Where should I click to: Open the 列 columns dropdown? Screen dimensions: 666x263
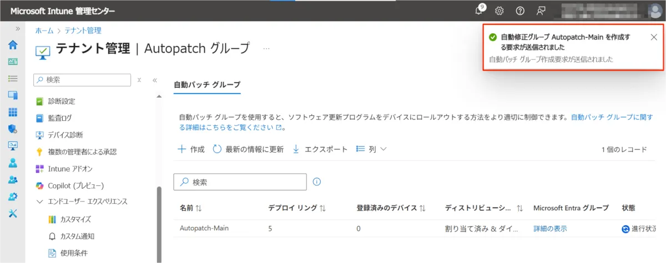tap(371, 149)
